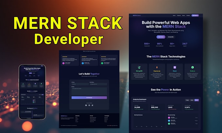222x133 pixels.
Task: Click blue avatar in Recent Activity list
Action: [x=169, y=121]
